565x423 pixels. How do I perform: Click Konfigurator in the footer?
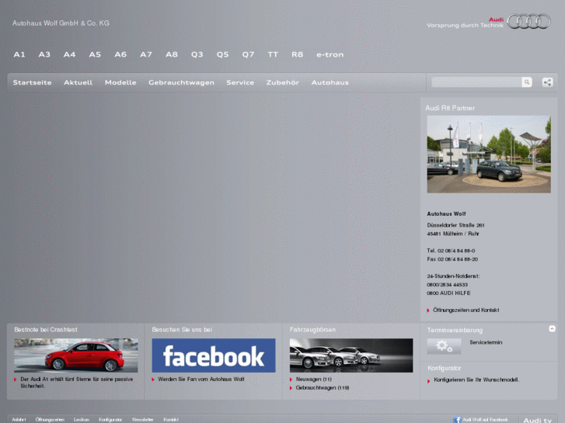click(110, 420)
